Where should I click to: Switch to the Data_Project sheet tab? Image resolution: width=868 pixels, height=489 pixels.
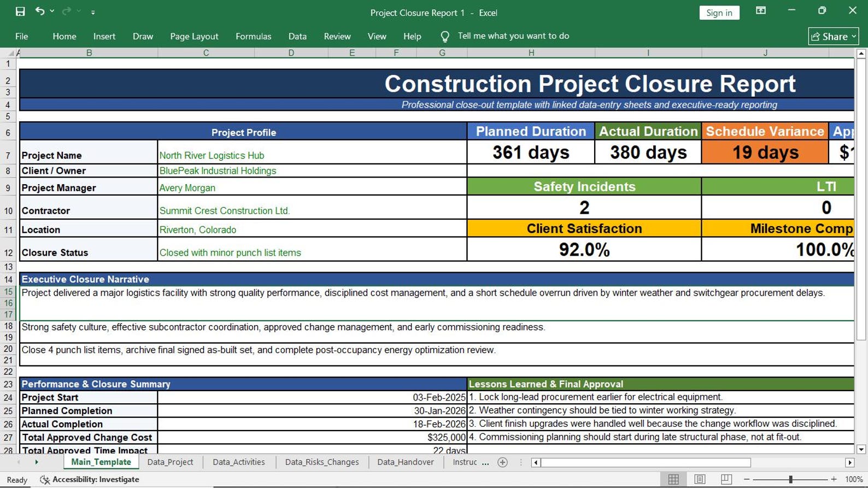click(x=170, y=462)
